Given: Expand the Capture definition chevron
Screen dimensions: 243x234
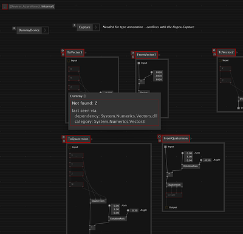Looking at the screenshot, I should point(96,27).
